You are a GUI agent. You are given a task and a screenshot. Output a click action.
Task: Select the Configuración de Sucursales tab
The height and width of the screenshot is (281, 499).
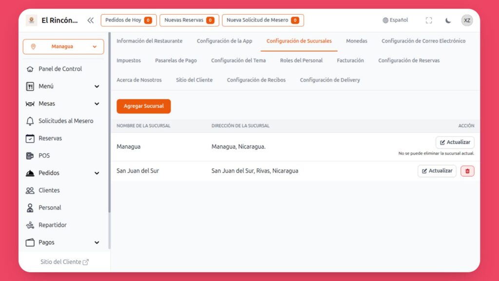[299, 41]
